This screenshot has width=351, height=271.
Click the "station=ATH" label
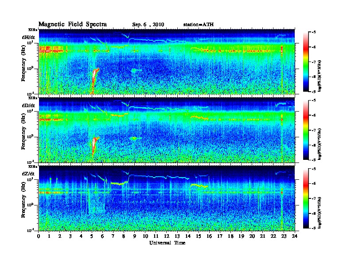[x=199, y=24]
